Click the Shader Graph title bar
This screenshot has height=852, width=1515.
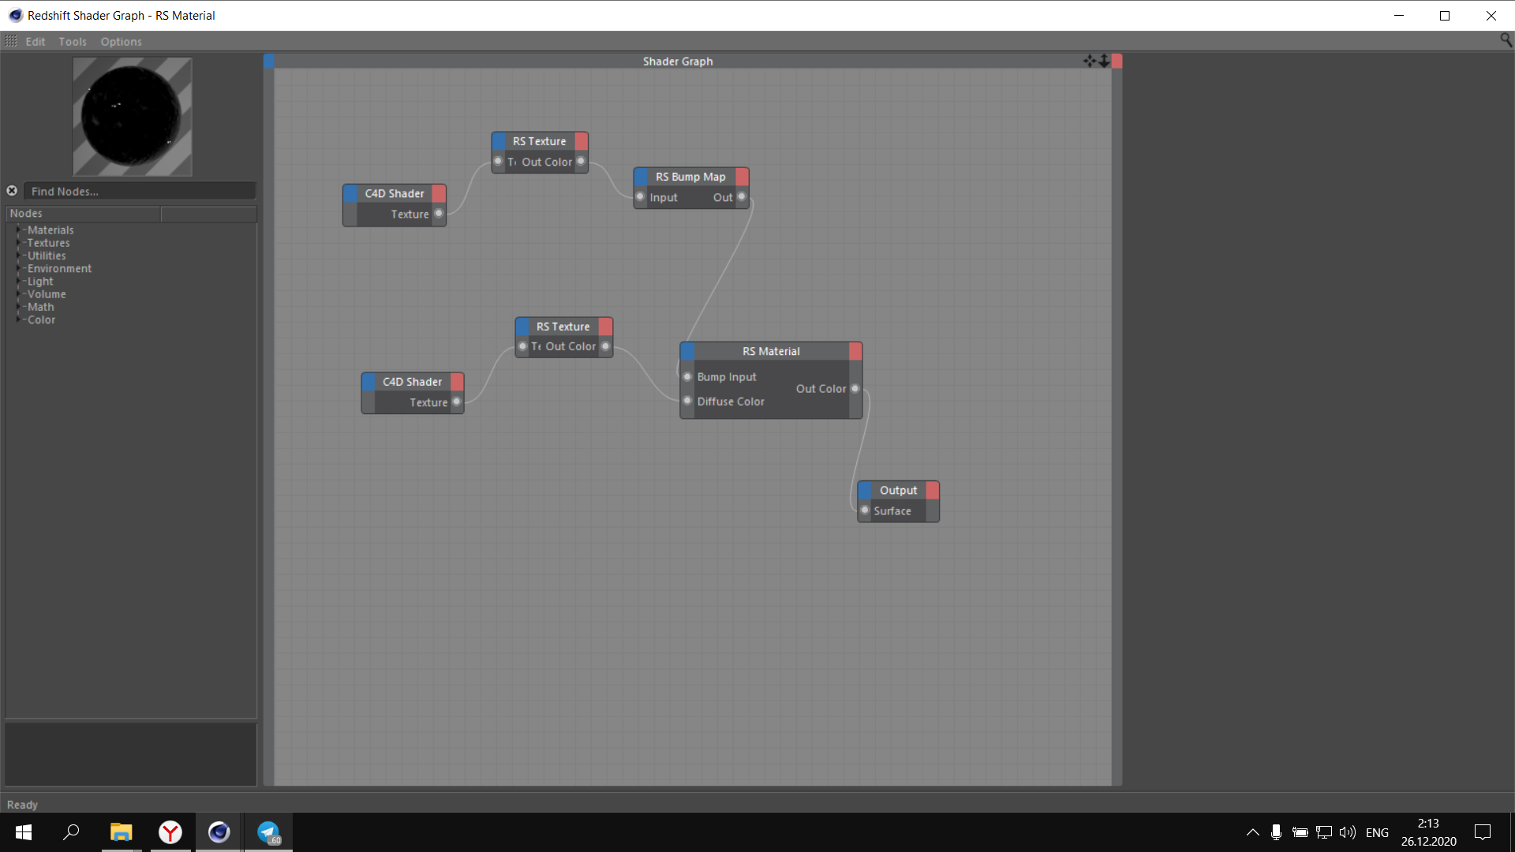coord(678,61)
